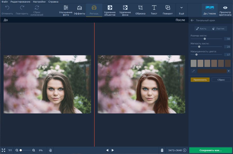Screen dimensions: 233x154
Task: Open the Файл menu
Action: 4,2
